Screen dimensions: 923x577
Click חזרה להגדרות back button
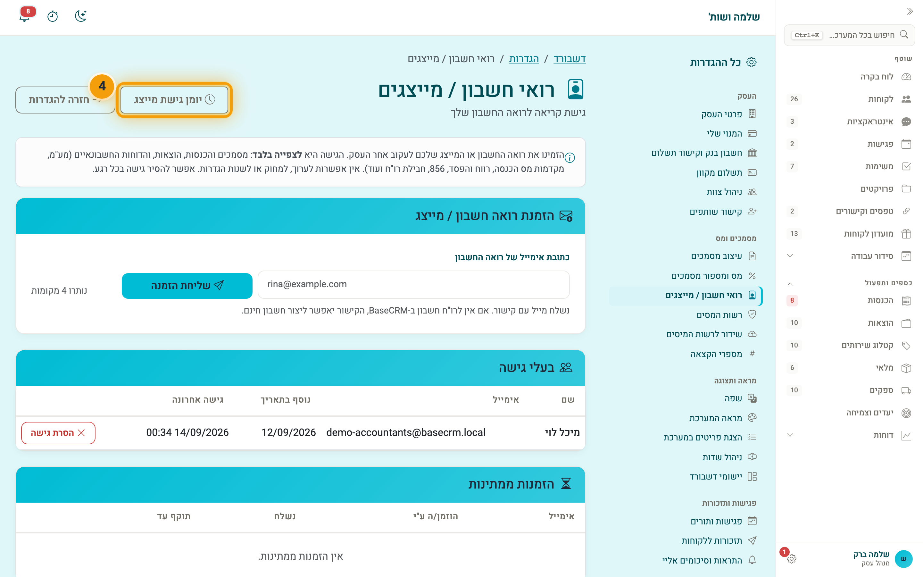coord(65,100)
